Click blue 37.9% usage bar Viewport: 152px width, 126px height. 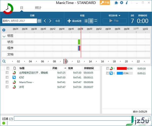[x=120, y=73]
